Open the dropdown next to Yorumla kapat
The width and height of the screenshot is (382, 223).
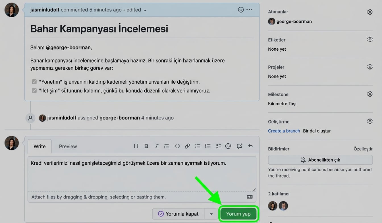point(211,214)
